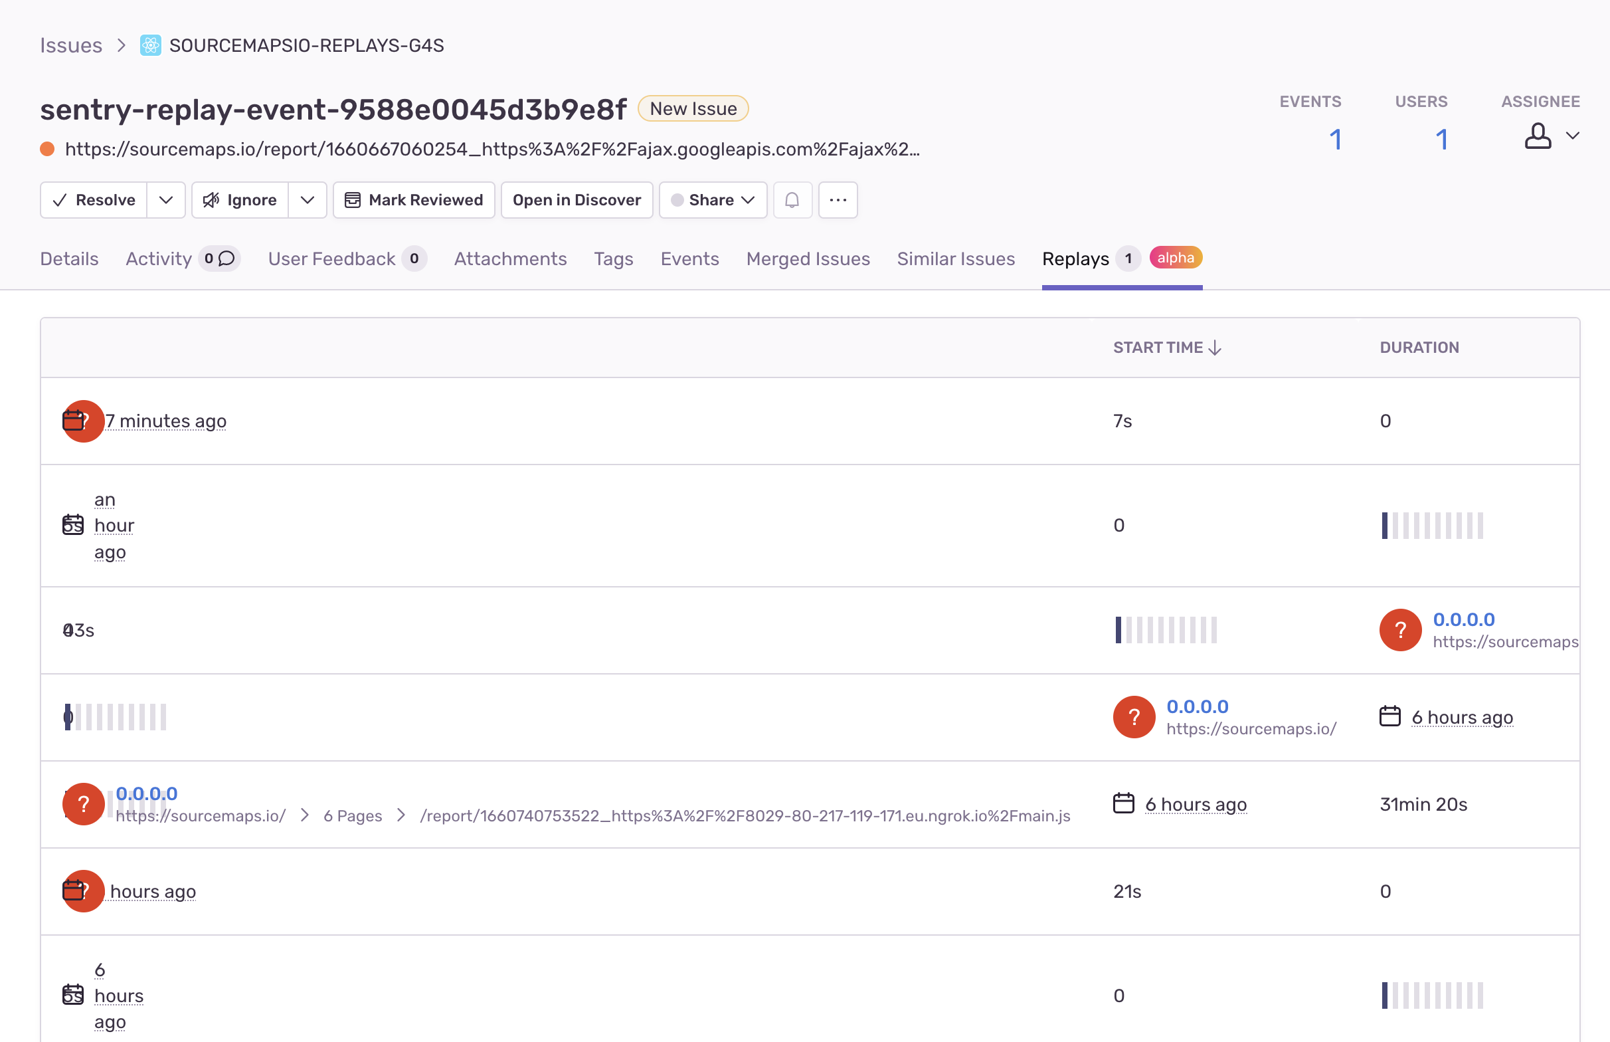The height and width of the screenshot is (1042, 1610).
Task: Click the muted speaker icon on Ignore button
Action: point(211,199)
